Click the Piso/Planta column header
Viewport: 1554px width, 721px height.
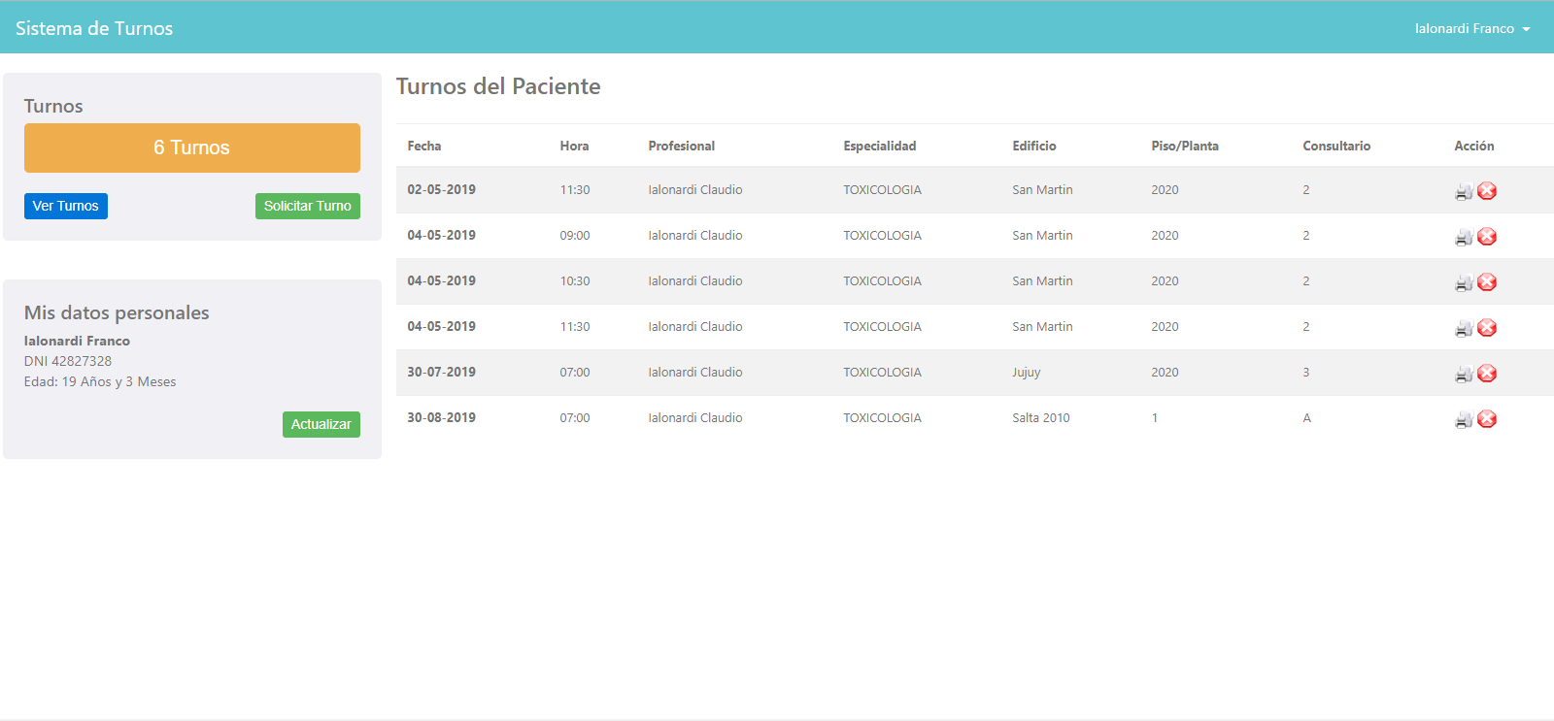[1185, 146]
